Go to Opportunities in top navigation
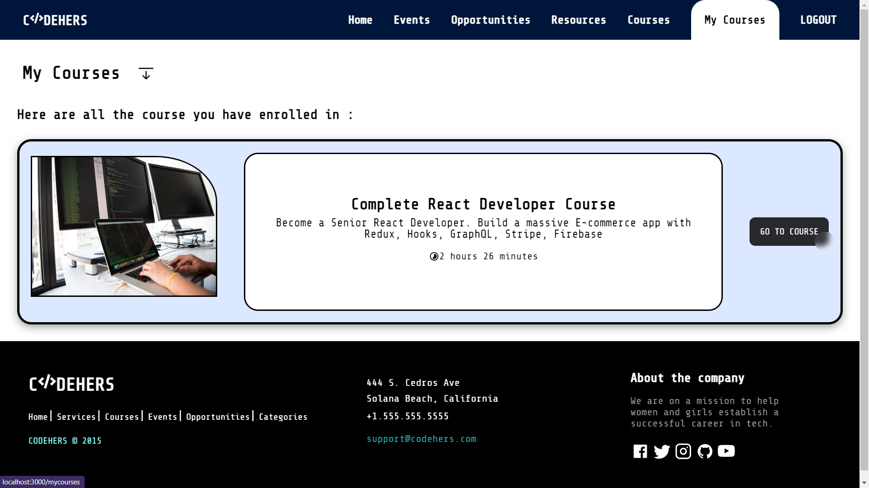869x488 pixels. 490,20
